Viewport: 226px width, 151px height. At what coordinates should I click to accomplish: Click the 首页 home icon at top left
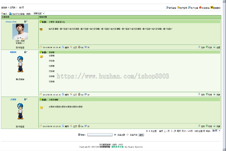coord(2,14)
